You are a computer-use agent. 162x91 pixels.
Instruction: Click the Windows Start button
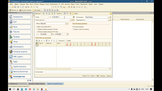(x=10, y=89)
